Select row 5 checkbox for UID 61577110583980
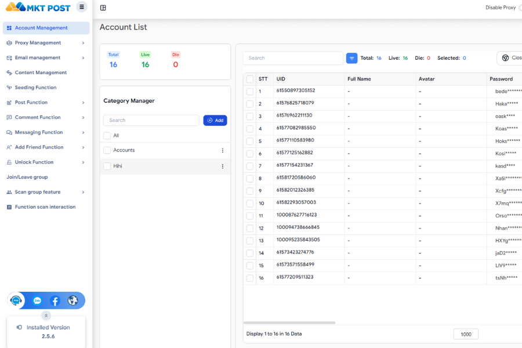522x348 pixels. [x=249, y=141]
